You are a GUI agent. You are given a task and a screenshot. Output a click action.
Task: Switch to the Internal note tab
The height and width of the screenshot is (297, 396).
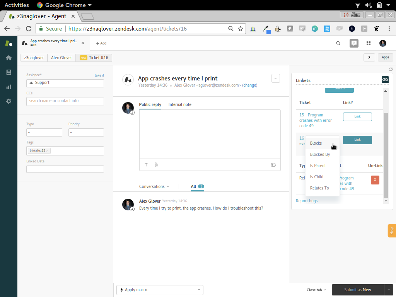coord(180,104)
